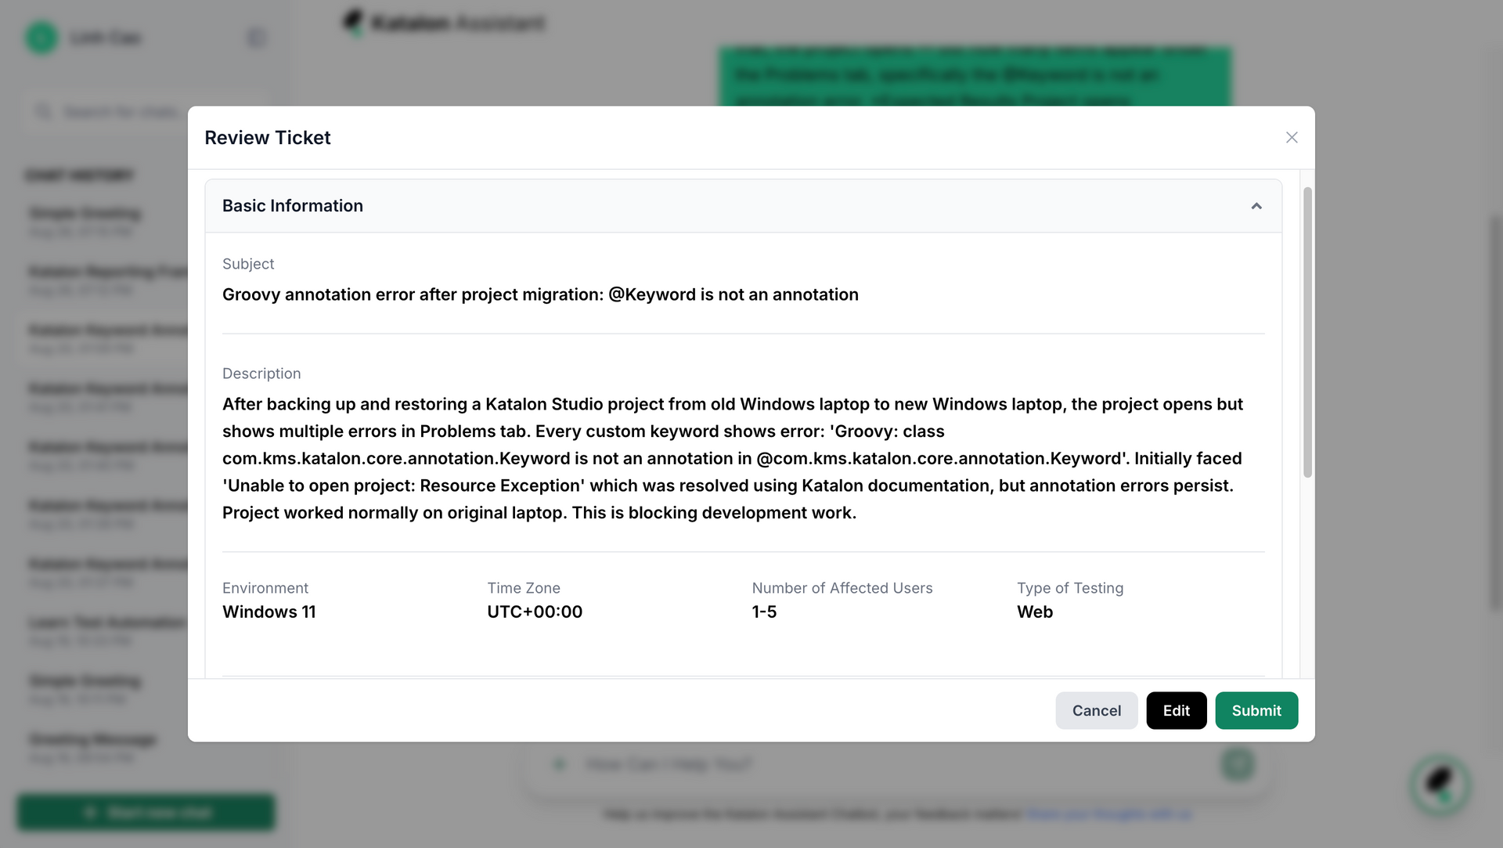Click the Subject text of the ticket
This screenshot has width=1503, height=848.
pyautogui.click(x=540, y=294)
